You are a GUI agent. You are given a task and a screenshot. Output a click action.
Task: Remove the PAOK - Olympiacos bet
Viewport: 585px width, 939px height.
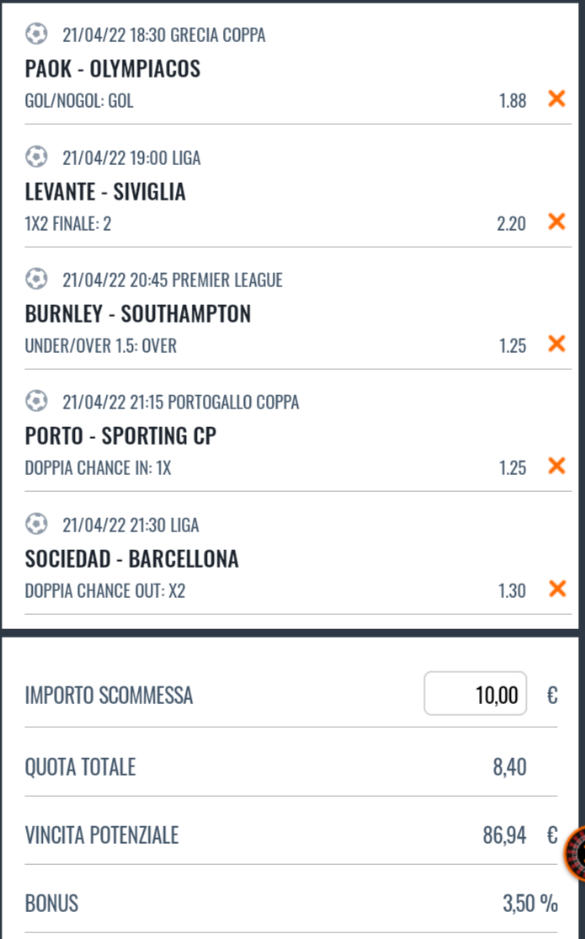click(556, 99)
